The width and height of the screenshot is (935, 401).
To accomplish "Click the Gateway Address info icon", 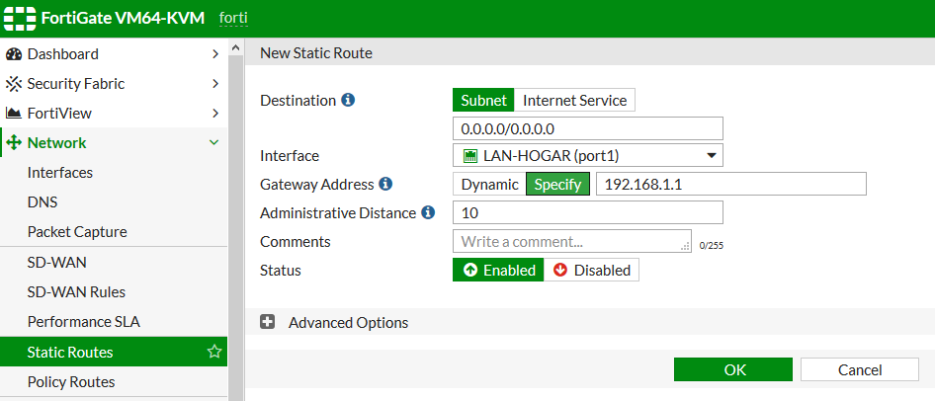I will coord(385,184).
